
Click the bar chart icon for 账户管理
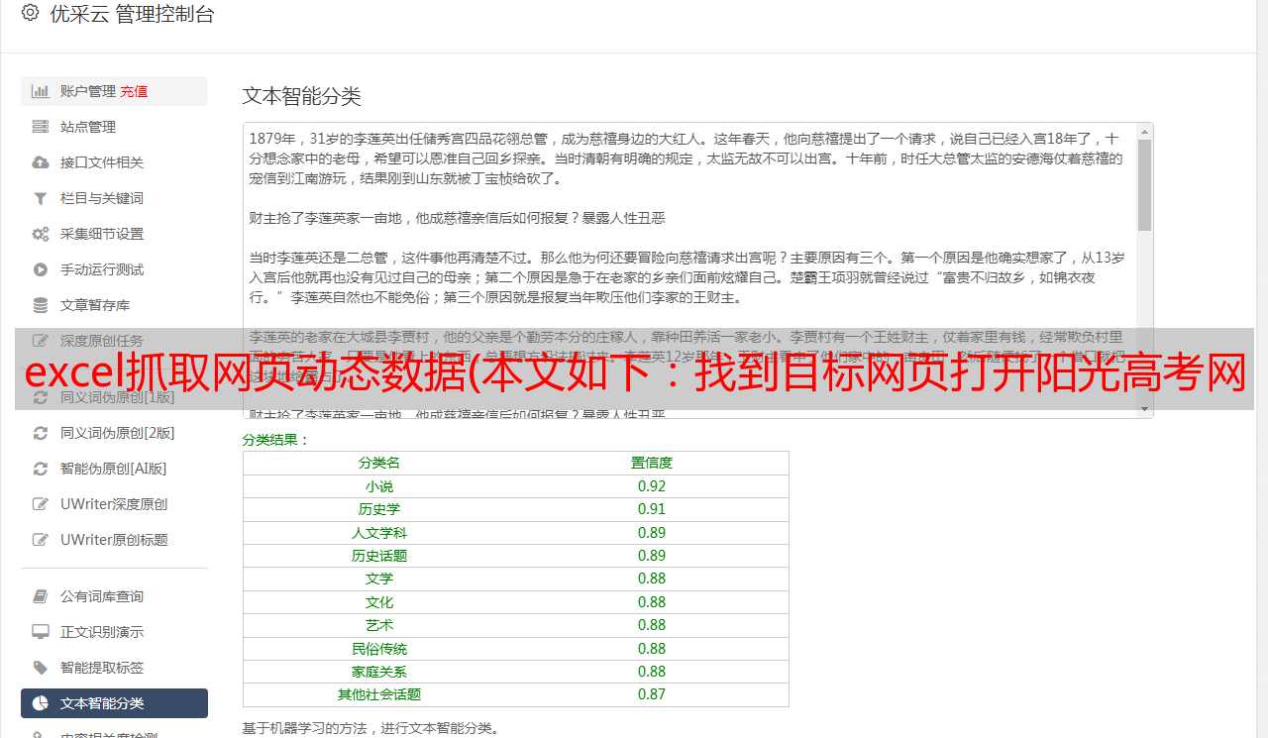(x=41, y=91)
